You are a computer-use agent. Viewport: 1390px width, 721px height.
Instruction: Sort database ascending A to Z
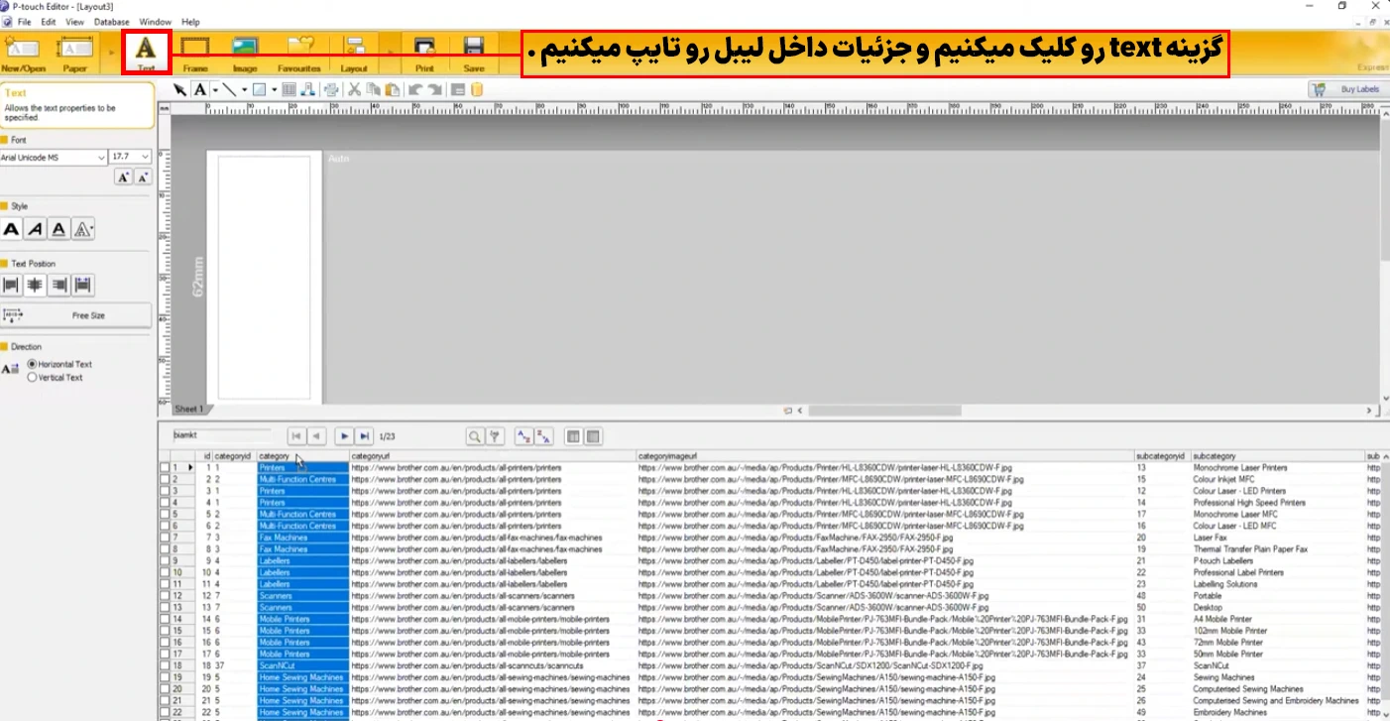[523, 436]
